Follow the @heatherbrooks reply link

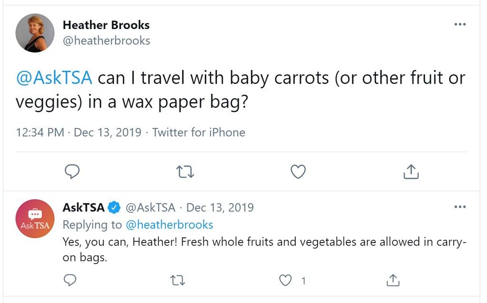(x=169, y=225)
